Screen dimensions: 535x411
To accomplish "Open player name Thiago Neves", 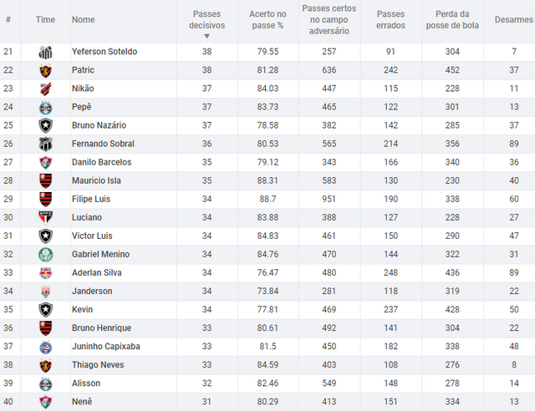I will (98, 365).
